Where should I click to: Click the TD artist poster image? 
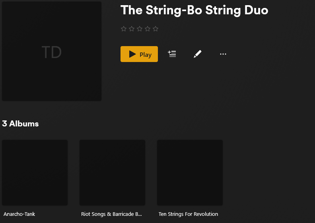(52, 51)
